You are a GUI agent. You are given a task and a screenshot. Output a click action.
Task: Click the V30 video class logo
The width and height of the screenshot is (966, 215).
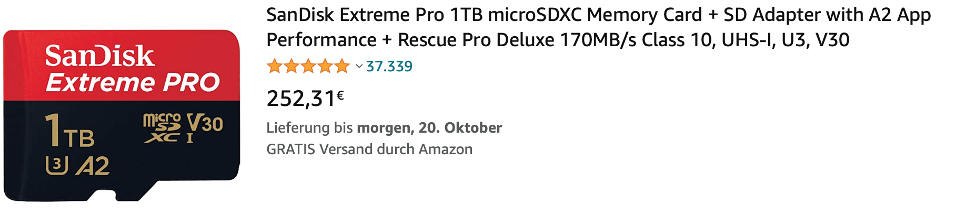(x=205, y=124)
